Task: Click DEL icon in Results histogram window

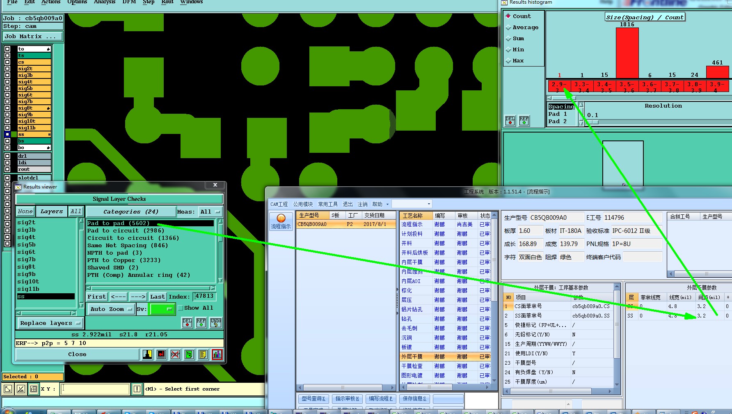Action: click(x=510, y=120)
